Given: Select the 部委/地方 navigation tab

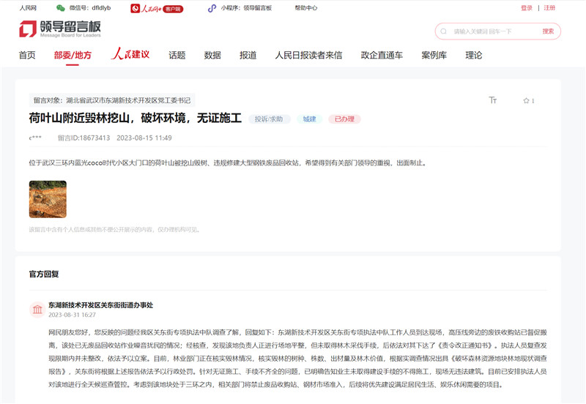Looking at the screenshot, I should coord(73,56).
